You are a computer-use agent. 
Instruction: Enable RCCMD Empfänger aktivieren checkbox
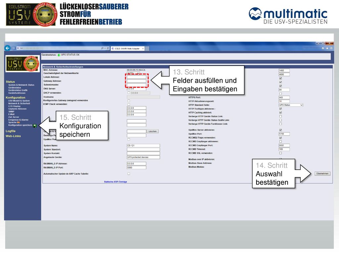[x=280, y=142]
